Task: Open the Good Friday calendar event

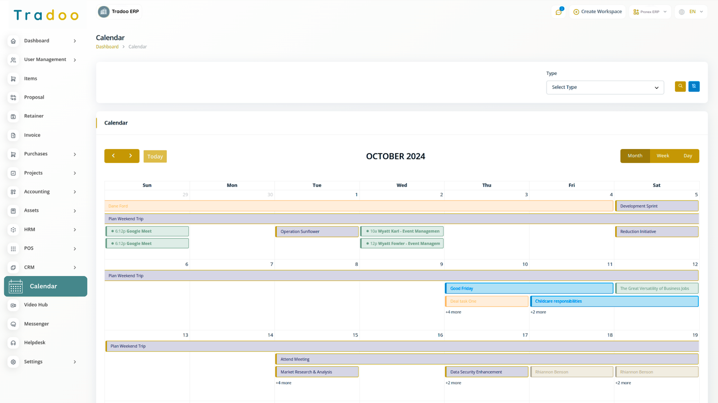Action: coord(529,289)
